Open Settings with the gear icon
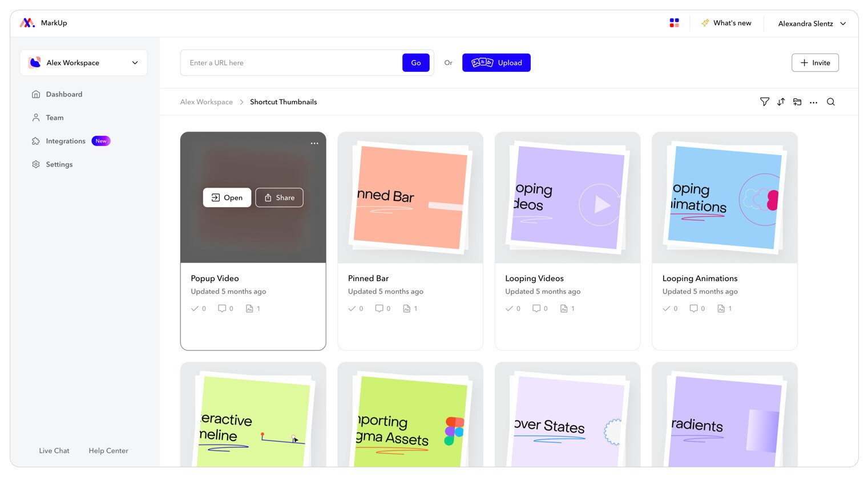The width and height of the screenshot is (868, 477). coord(36,164)
